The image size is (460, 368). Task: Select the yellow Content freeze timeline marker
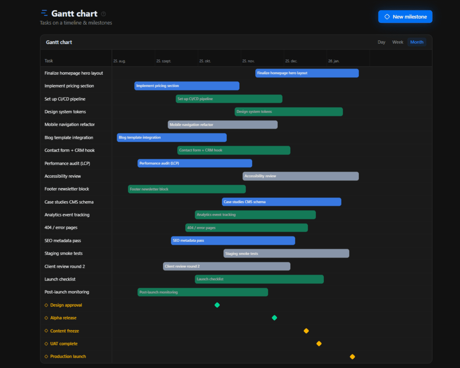coord(306,331)
